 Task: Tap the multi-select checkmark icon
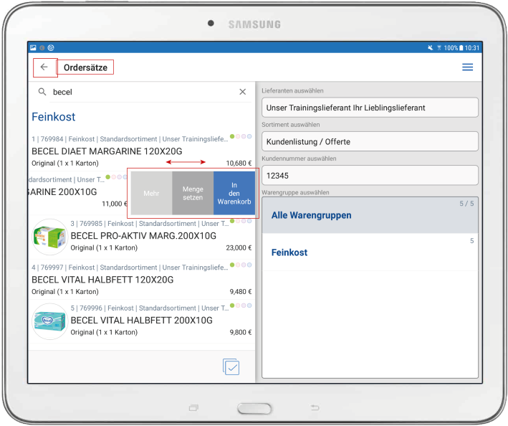[231, 366]
